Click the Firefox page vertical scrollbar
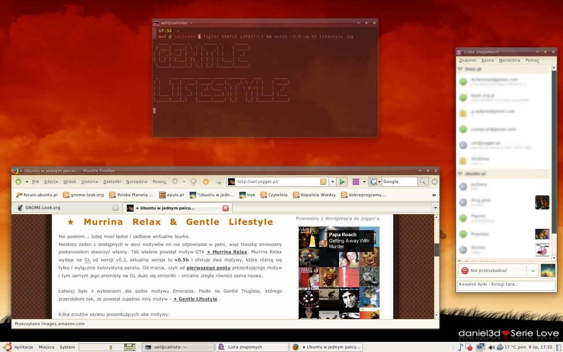Image resolution: width=563 pixels, height=352 pixels. click(436, 266)
